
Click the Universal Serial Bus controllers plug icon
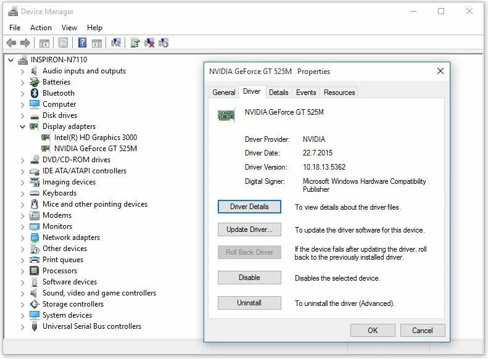click(x=35, y=326)
